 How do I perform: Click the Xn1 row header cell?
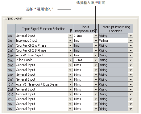point(11,40)
